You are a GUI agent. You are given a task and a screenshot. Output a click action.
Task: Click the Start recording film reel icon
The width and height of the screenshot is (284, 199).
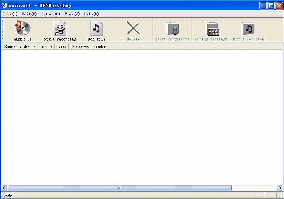(60, 28)
